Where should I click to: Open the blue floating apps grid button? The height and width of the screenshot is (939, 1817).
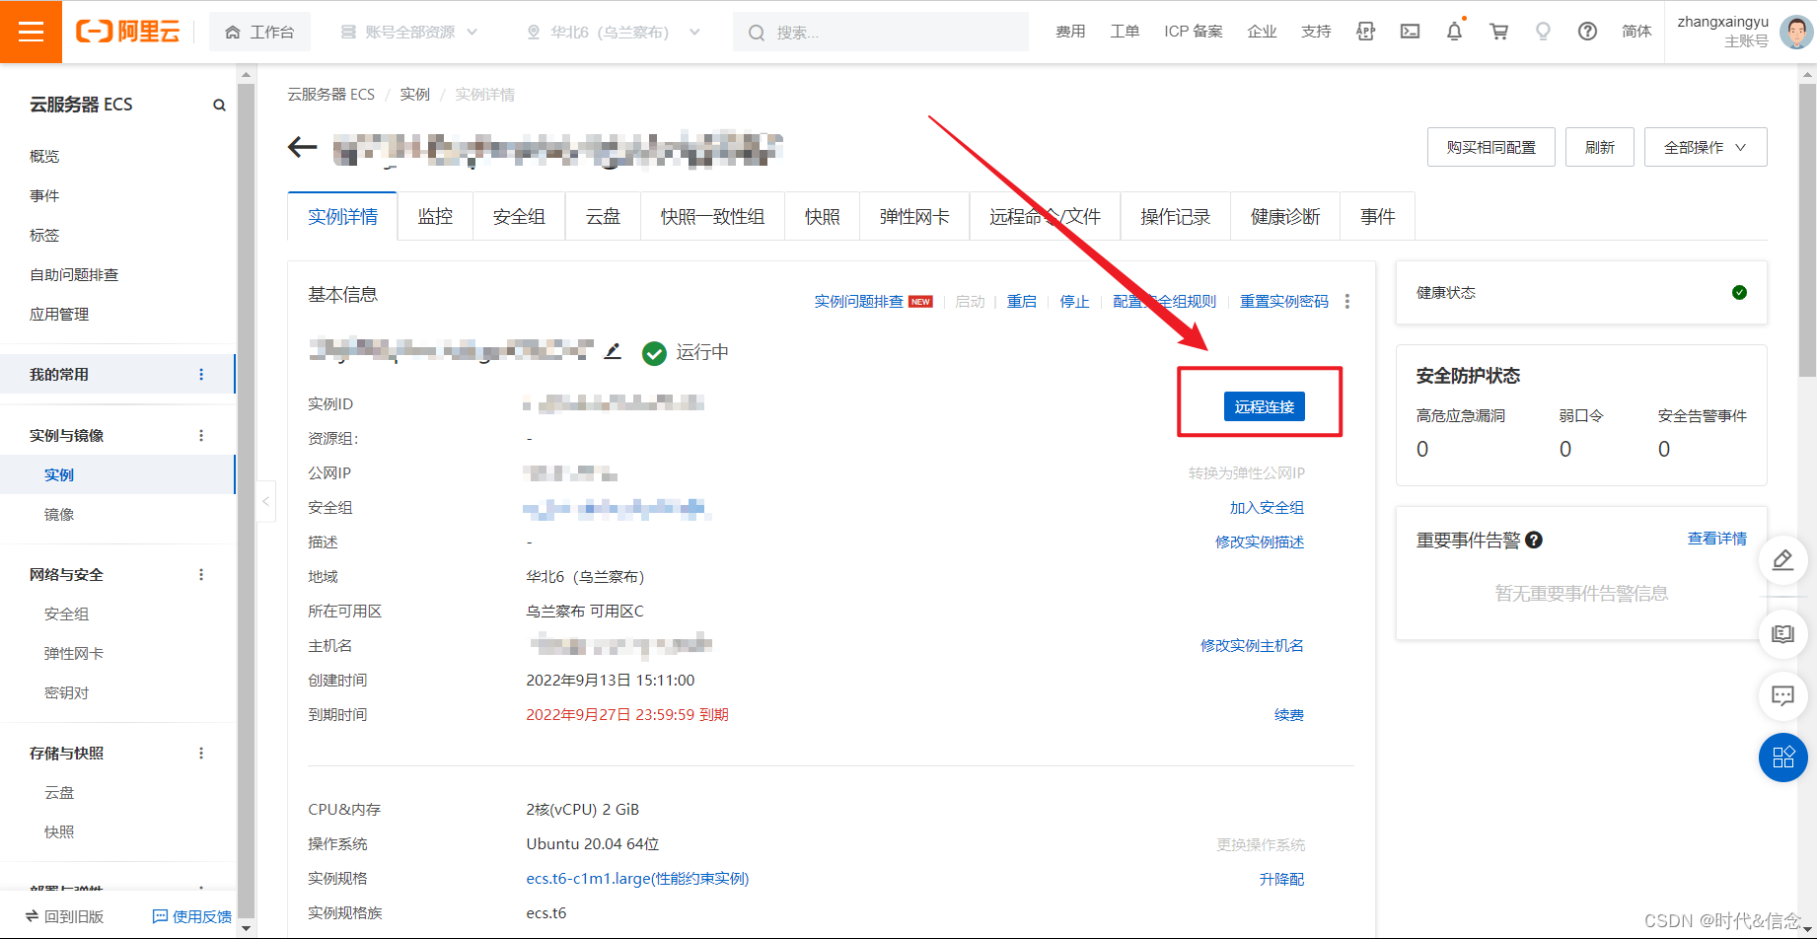tap(1782, 758)
